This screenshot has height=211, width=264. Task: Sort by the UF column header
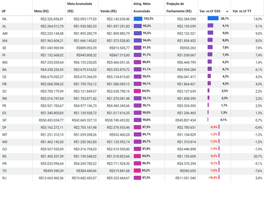(4, 11)
